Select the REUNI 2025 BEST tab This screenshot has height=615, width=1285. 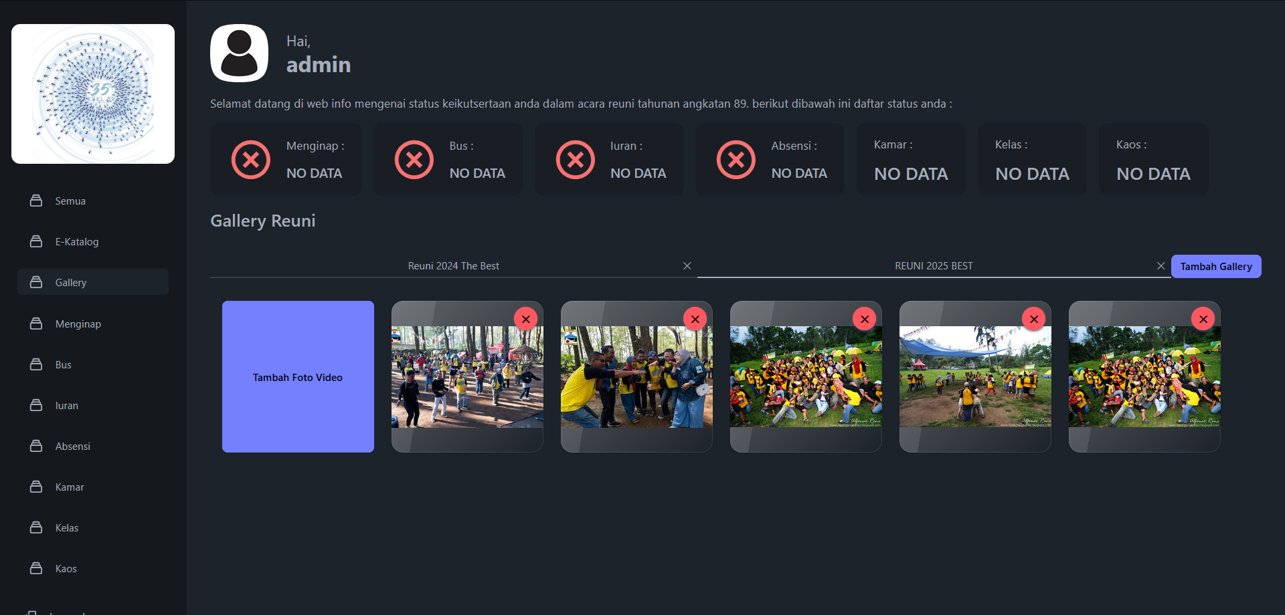933,266
